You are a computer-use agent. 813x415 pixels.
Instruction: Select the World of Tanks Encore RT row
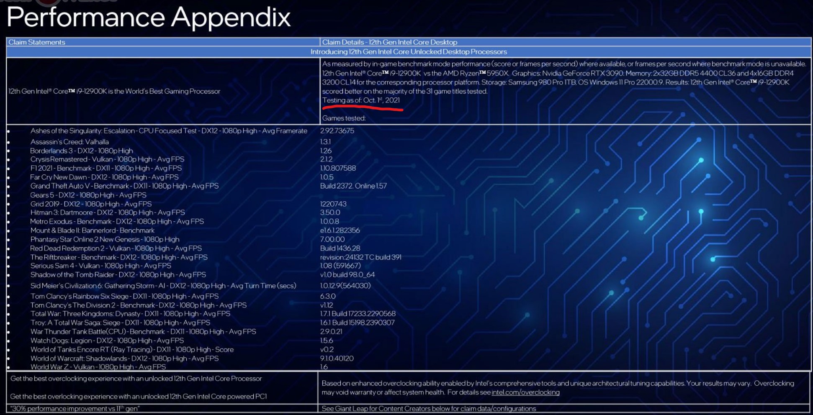[132, 350]
